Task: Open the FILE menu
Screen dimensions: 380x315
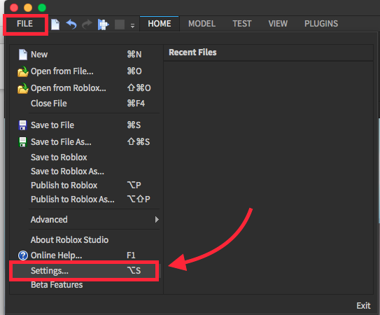Action: point(25,24)
